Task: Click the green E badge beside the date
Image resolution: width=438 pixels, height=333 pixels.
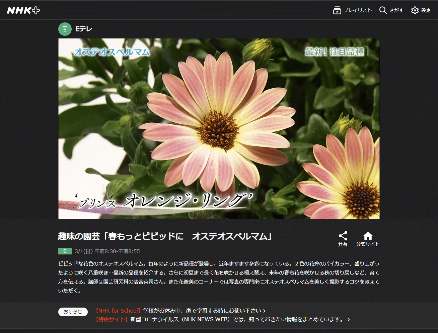Action: (65, 251)
